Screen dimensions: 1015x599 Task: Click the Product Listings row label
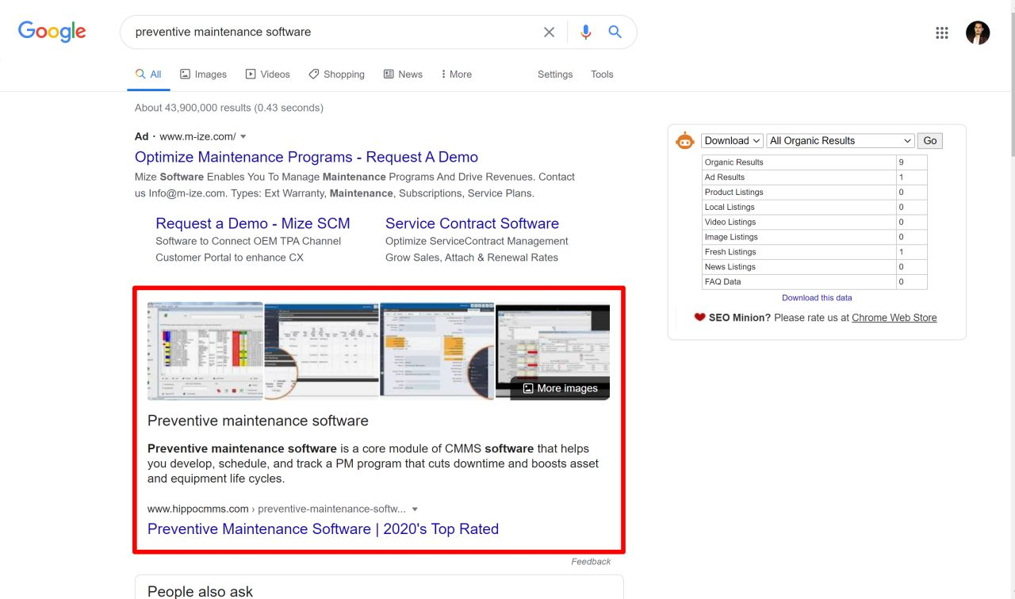[733, 193]
